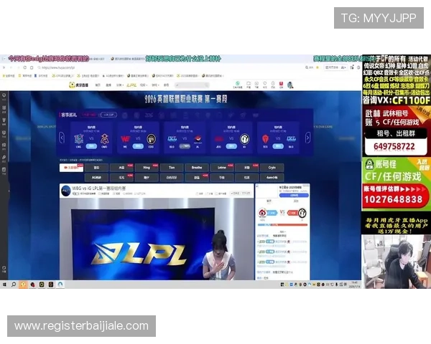Click the red taskbar app icon

coord(32,285)
